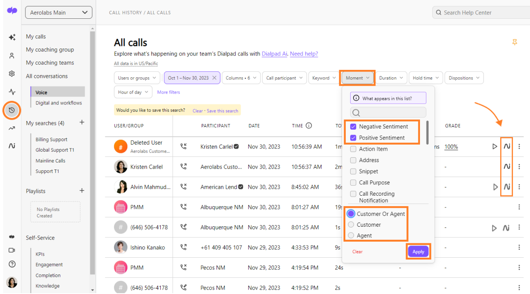Image resolution: width=530 pixels, height=294 pixels.
Task: Open the Call participant filter dropdown
Action: 284,78
